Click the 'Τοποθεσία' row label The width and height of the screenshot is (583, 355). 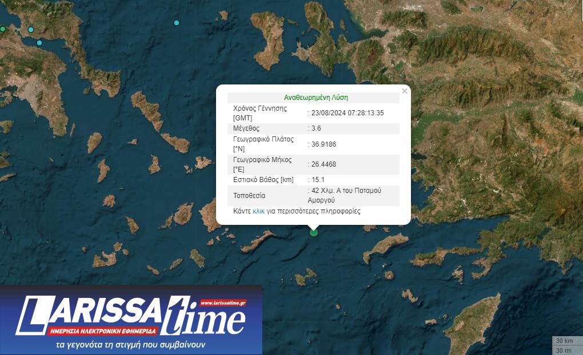pos(249,195)
